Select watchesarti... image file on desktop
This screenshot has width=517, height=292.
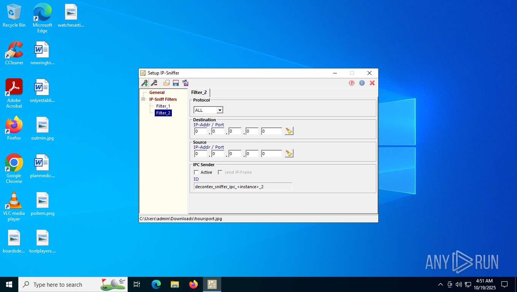point(71,16)
